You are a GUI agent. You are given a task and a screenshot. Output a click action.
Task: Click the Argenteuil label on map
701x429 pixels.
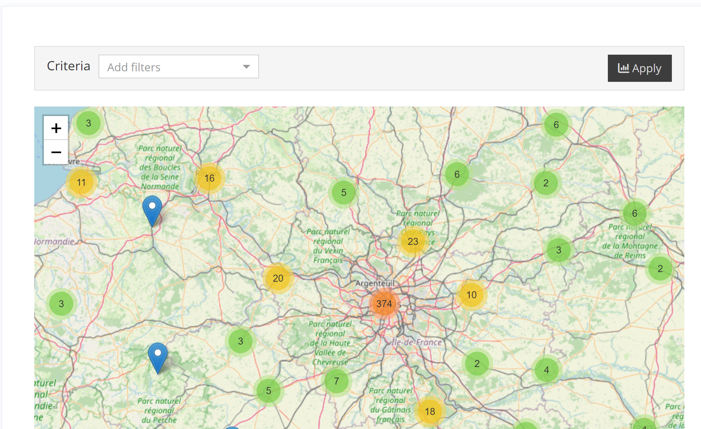point(375,284)
